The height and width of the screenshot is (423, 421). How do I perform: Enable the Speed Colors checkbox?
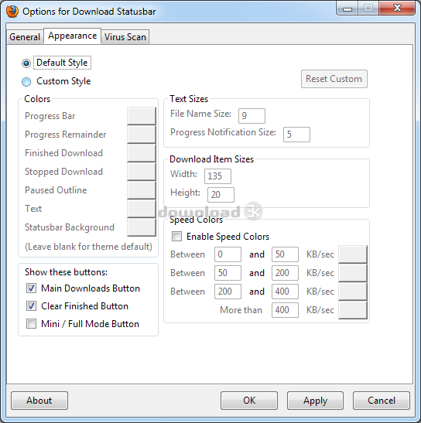point(177,237)
